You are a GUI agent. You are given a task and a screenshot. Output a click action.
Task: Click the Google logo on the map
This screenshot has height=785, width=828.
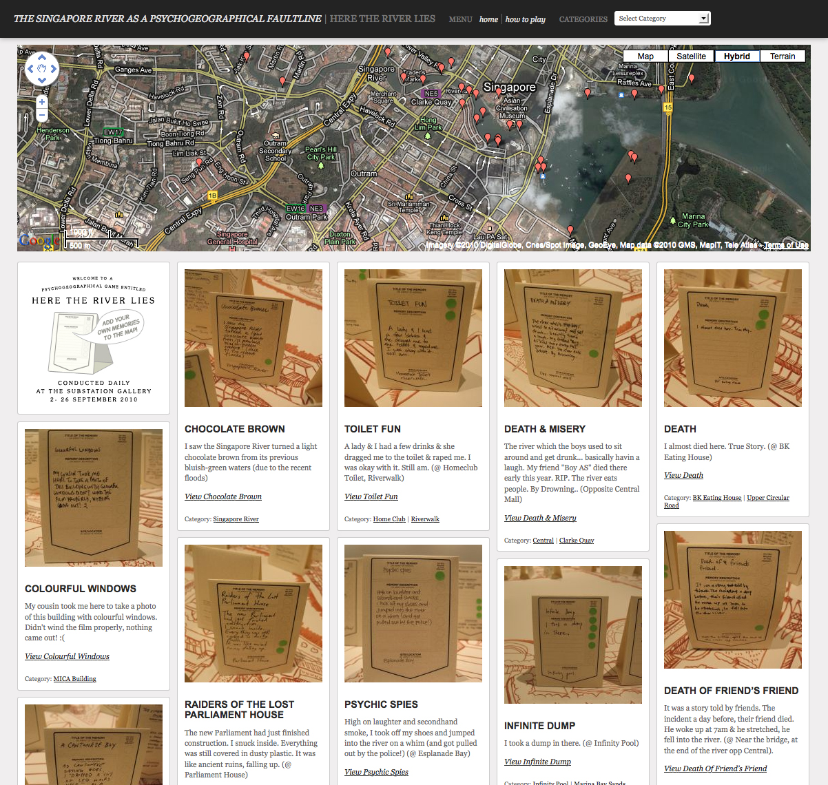click(x=39, y=240)
